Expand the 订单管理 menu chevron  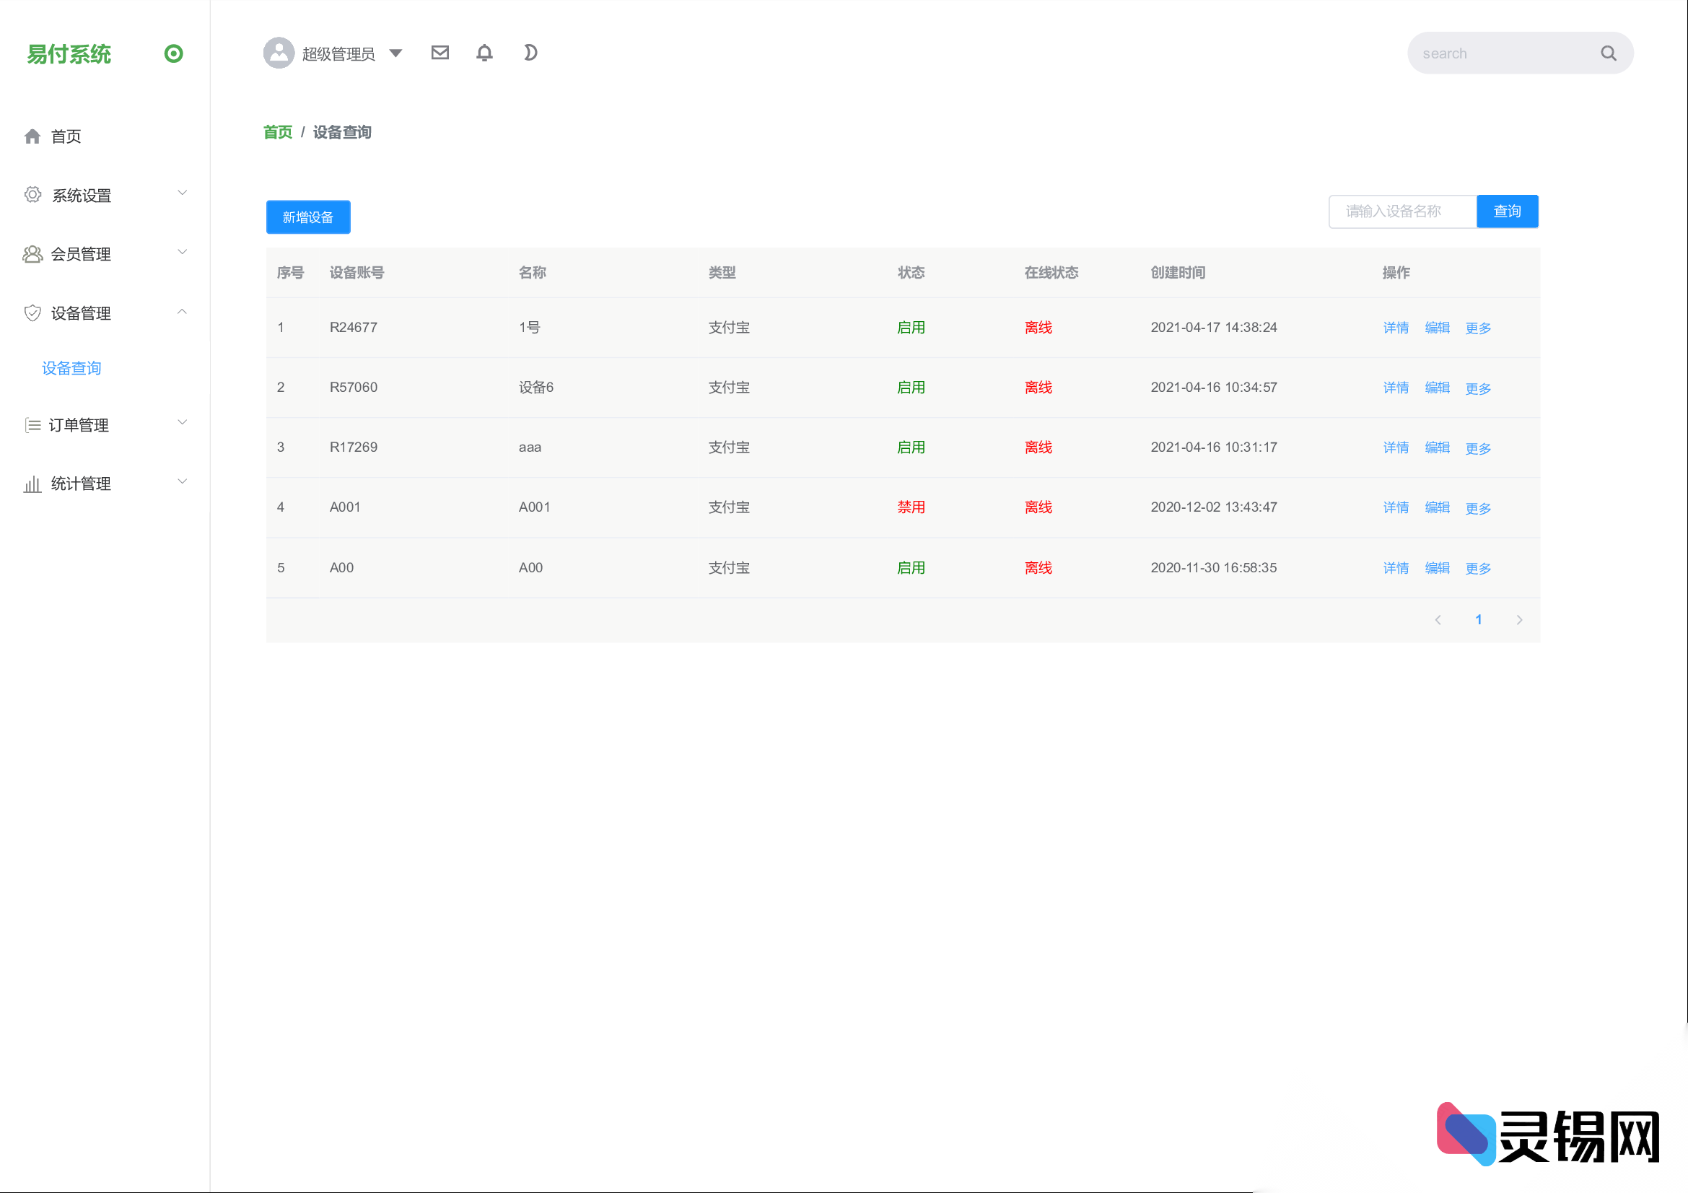click(x=183, y=423)
